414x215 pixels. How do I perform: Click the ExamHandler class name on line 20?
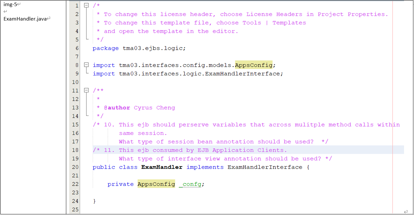coord(162,167)
